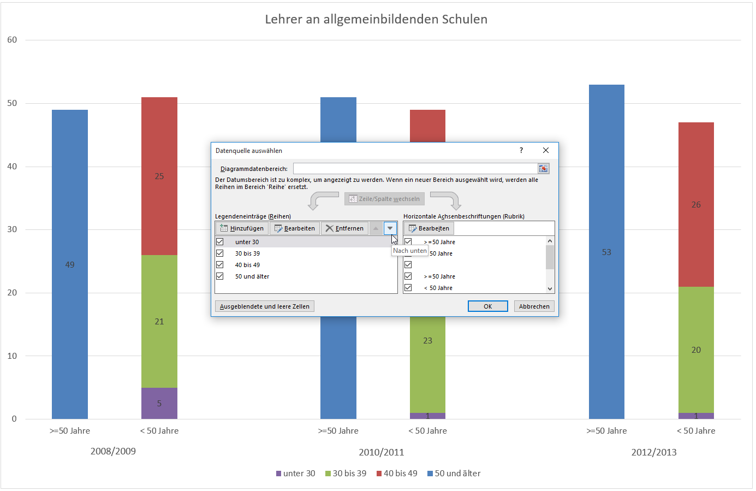Image resolution: width=756 pixels, height=491 pixels.
Task: Select the 40 bis 49 row in series list
Action: (x=306, y=265)
